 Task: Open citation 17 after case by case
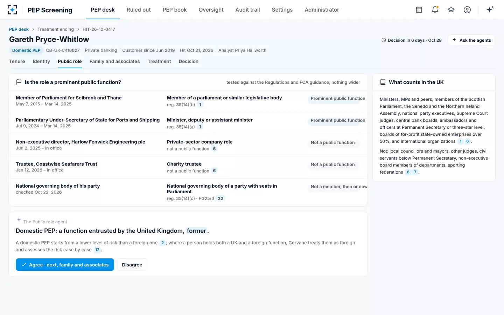pos(97,250)
